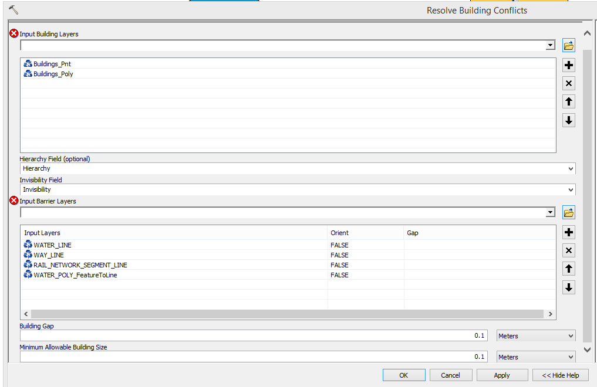Move building layer down in list
This screenshot has width=597, height=387.
click(x=568, y=121)
